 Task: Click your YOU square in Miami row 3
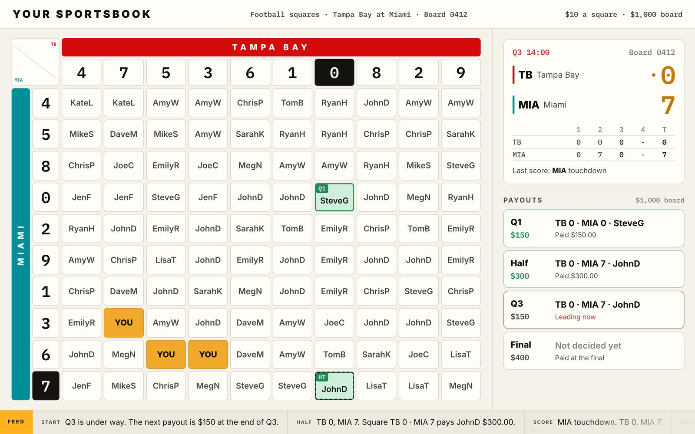[124, 323]
